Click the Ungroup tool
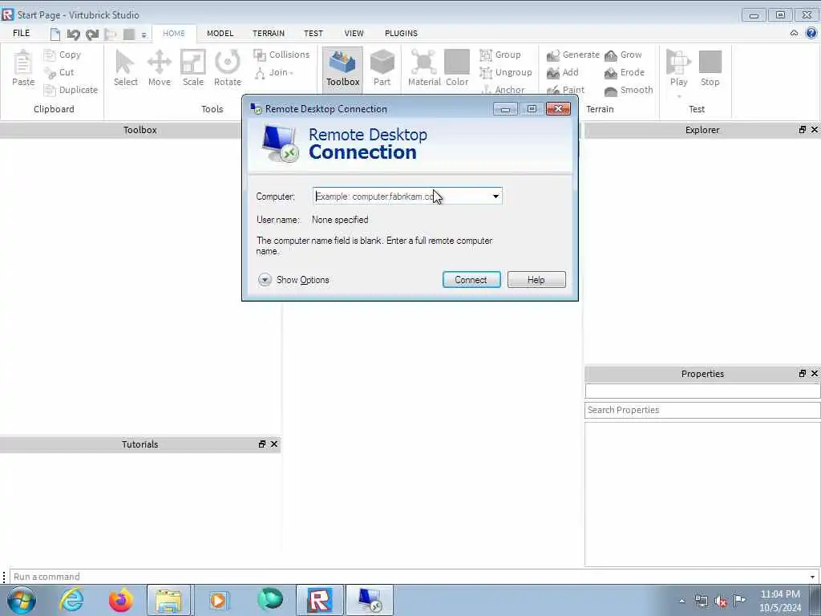This screenshot has width=821, height=616. (506, 72)
